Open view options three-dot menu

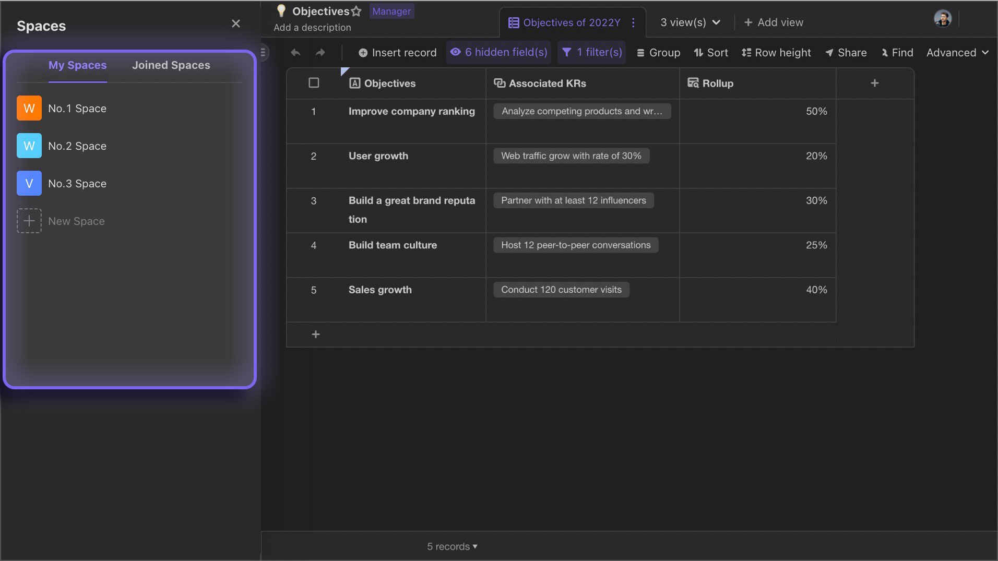click(x=633, y=22)
